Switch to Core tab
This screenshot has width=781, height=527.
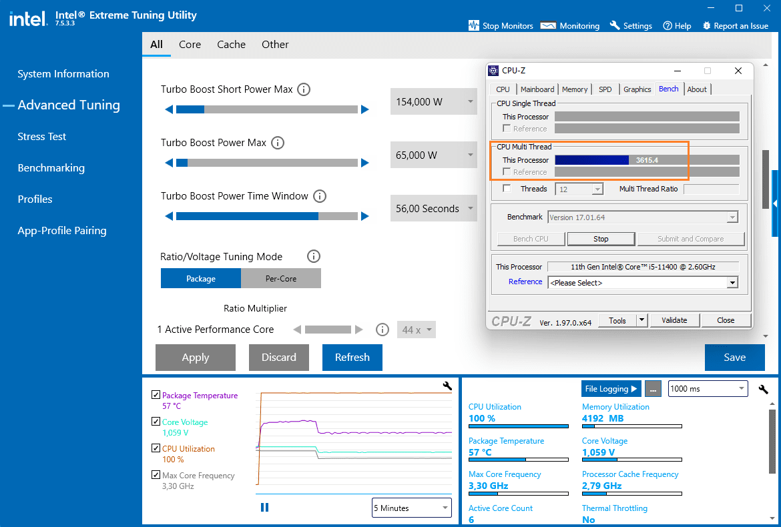(190, 44)
